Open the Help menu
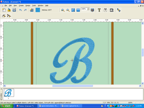144x108 pixels. coord(47,6)
